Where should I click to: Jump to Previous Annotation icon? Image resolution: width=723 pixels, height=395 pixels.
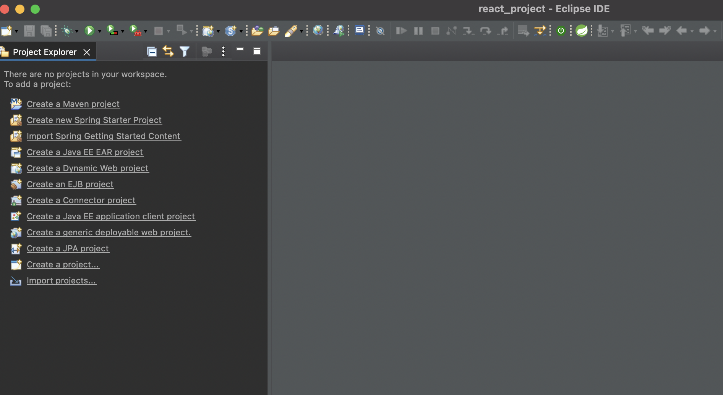tap(625, 31)
